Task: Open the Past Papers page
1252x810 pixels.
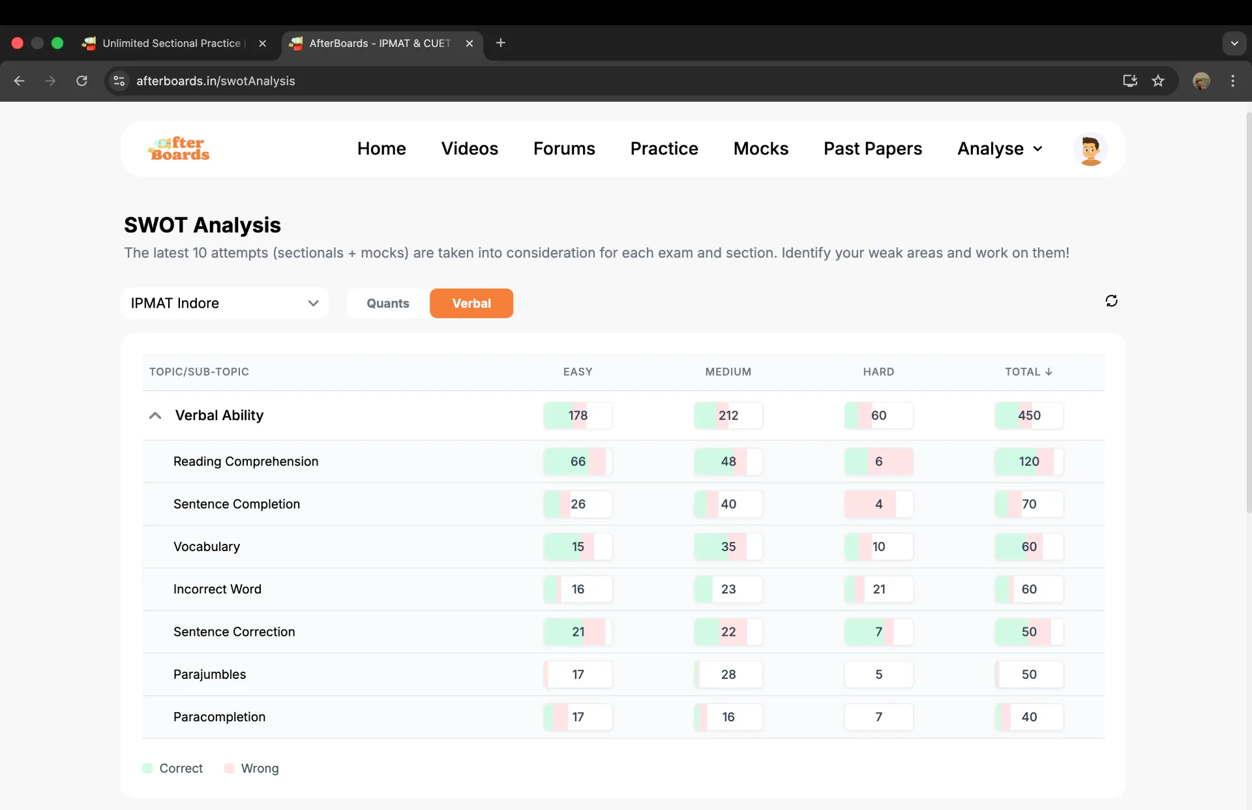Action: [x=872, y=149]
